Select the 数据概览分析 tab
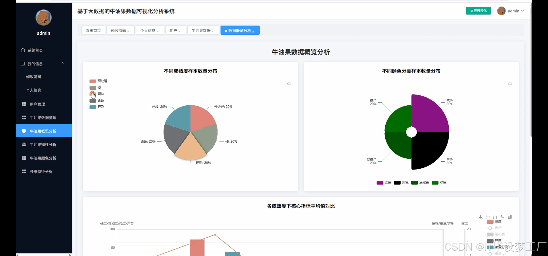This screenshot has height=256, width=548. click(x=240, y=30)
